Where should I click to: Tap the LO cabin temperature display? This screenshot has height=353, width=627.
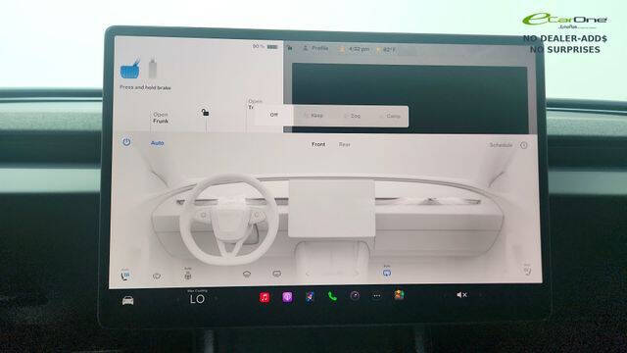tap(197, 298)
